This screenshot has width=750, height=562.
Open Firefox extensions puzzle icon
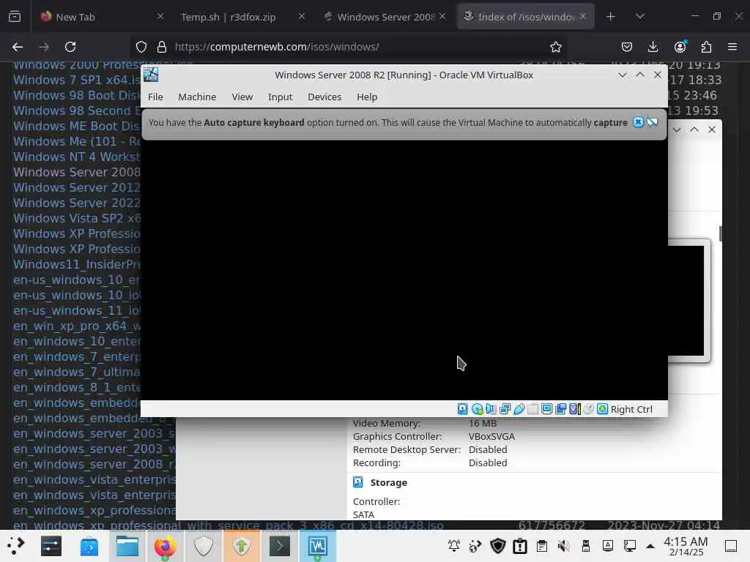click(706, 47)
